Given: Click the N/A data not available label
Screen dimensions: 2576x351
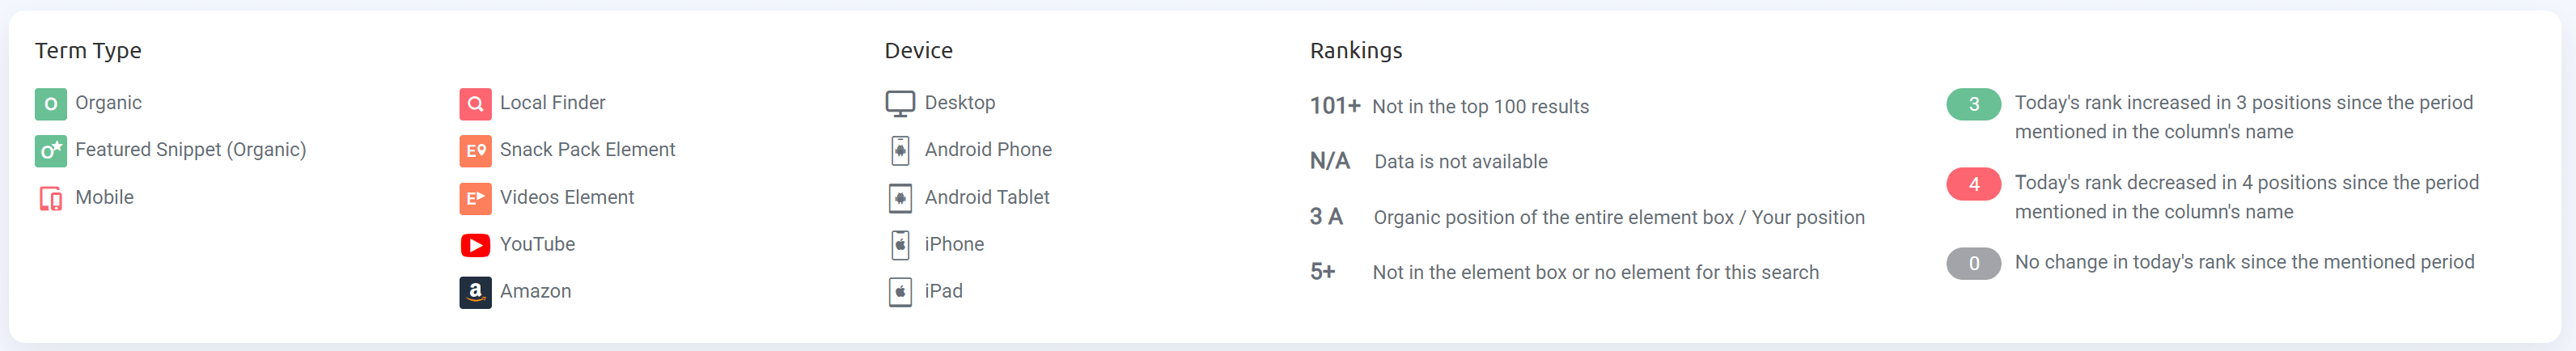Looking at the screenshot, I should tap(1330, 161).
